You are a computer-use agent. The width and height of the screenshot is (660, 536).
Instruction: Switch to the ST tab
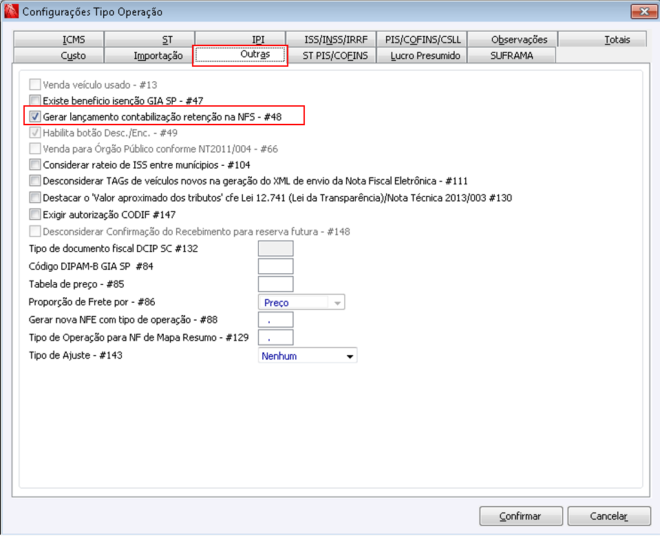[149, 39]
